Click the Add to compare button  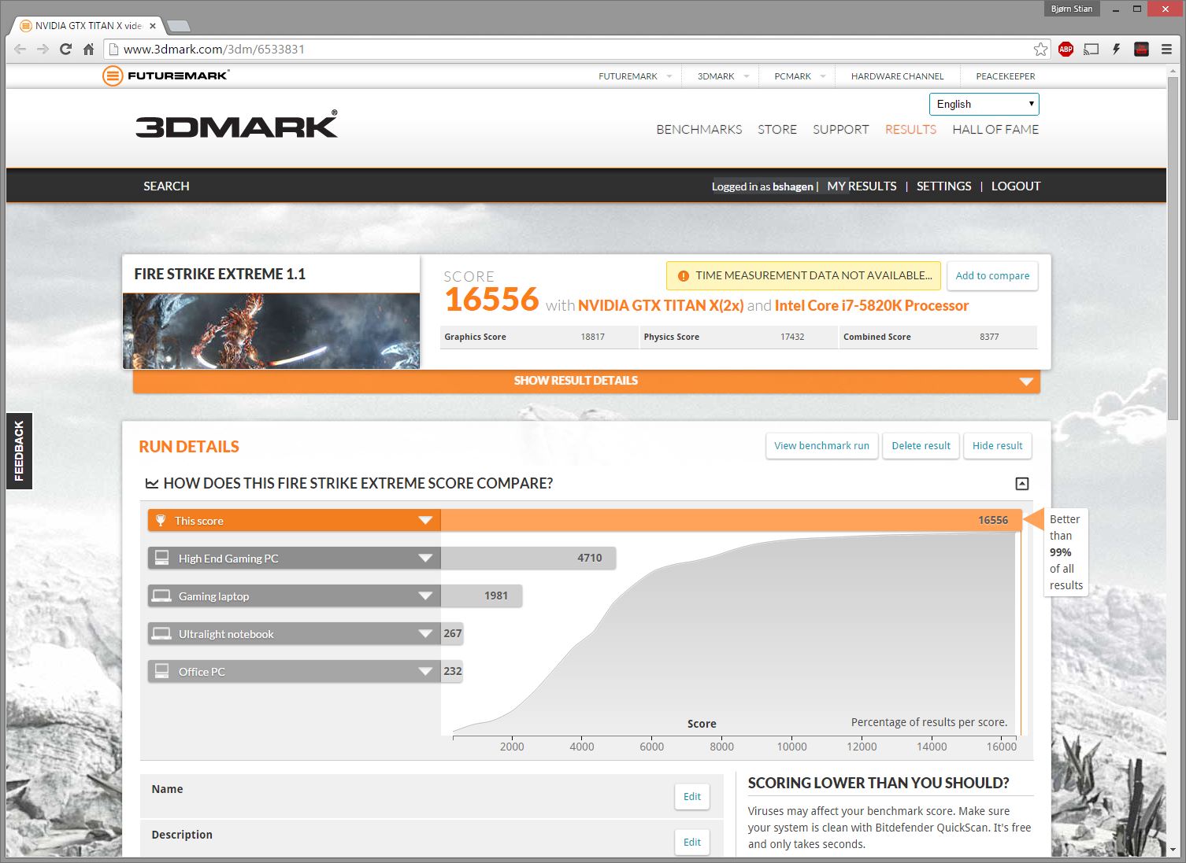(992, 276)
